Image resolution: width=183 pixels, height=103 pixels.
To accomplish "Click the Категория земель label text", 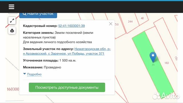I will point(38,33).
